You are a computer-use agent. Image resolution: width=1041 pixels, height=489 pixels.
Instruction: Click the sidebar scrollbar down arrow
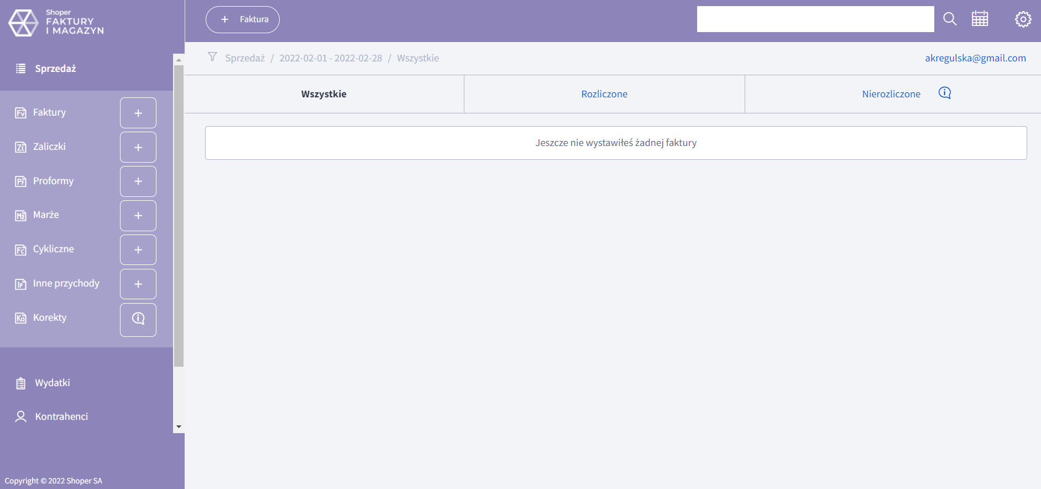[179, 427]
